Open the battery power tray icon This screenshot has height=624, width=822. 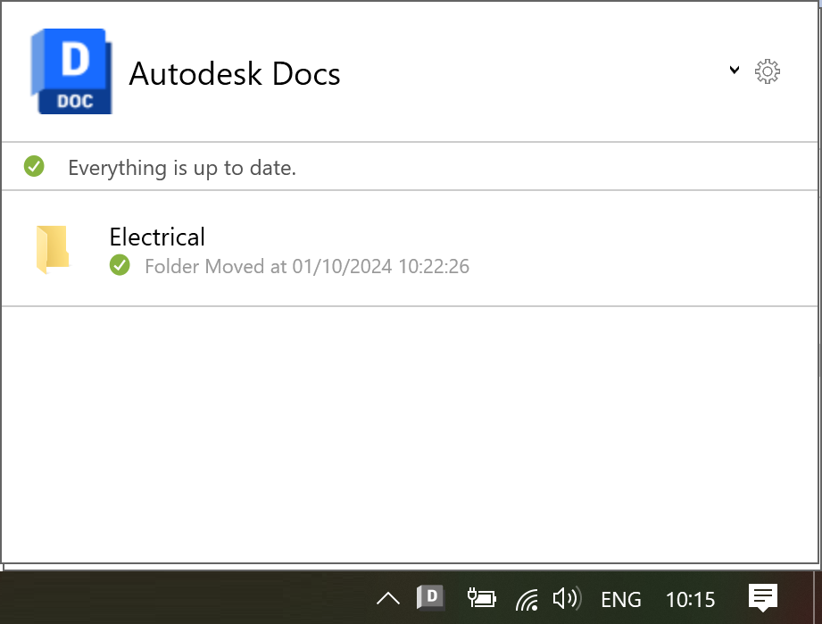coord(481,598)
